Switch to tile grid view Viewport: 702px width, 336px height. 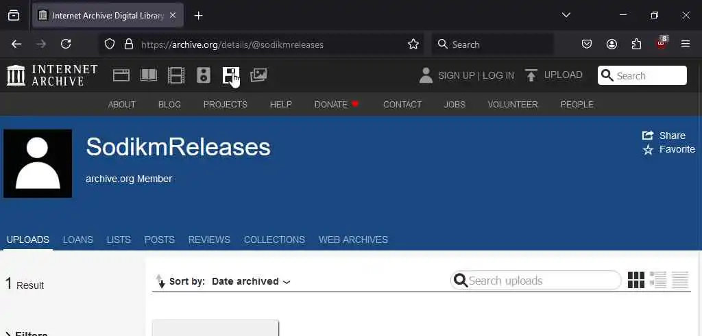click(636, 280)
